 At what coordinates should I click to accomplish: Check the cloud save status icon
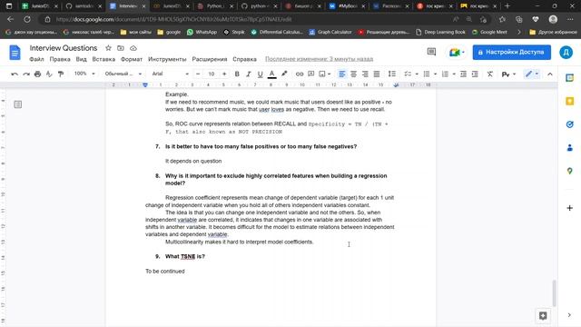[133, 48]
